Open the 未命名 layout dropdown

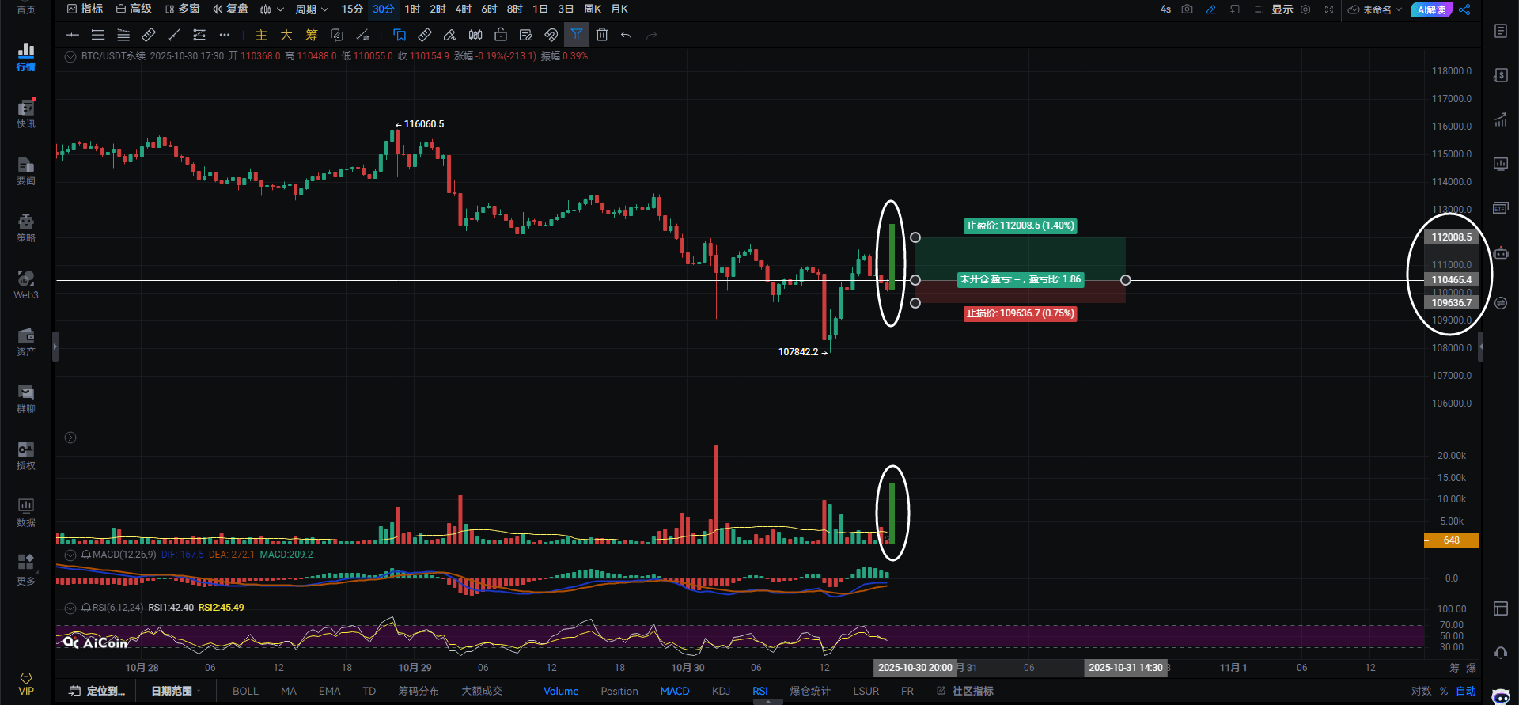coord(1375,9)
